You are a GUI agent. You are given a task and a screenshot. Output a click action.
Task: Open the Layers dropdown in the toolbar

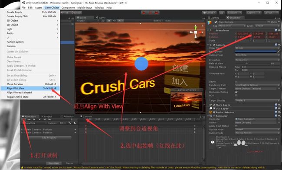click(x=254, y=13)
